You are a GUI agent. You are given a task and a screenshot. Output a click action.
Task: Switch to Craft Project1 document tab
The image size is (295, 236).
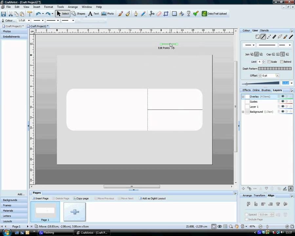13,26
